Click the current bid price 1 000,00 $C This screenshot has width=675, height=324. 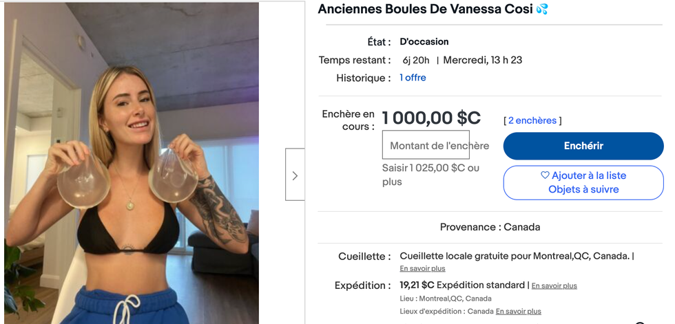tap(431, 118)
